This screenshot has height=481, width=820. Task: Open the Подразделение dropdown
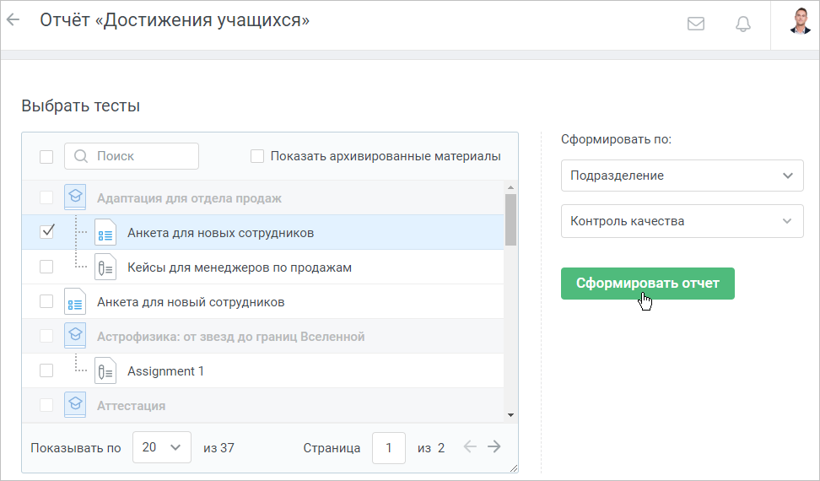tap(682, 176)
